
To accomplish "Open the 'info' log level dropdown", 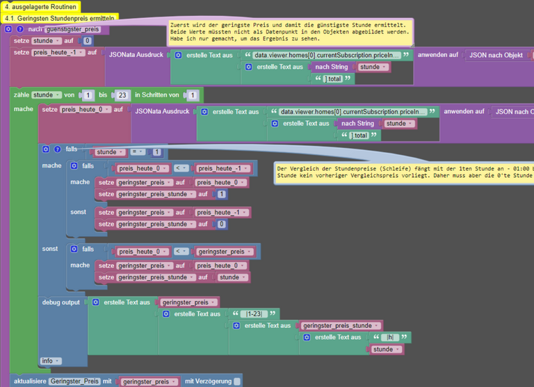I will (50, 361).
